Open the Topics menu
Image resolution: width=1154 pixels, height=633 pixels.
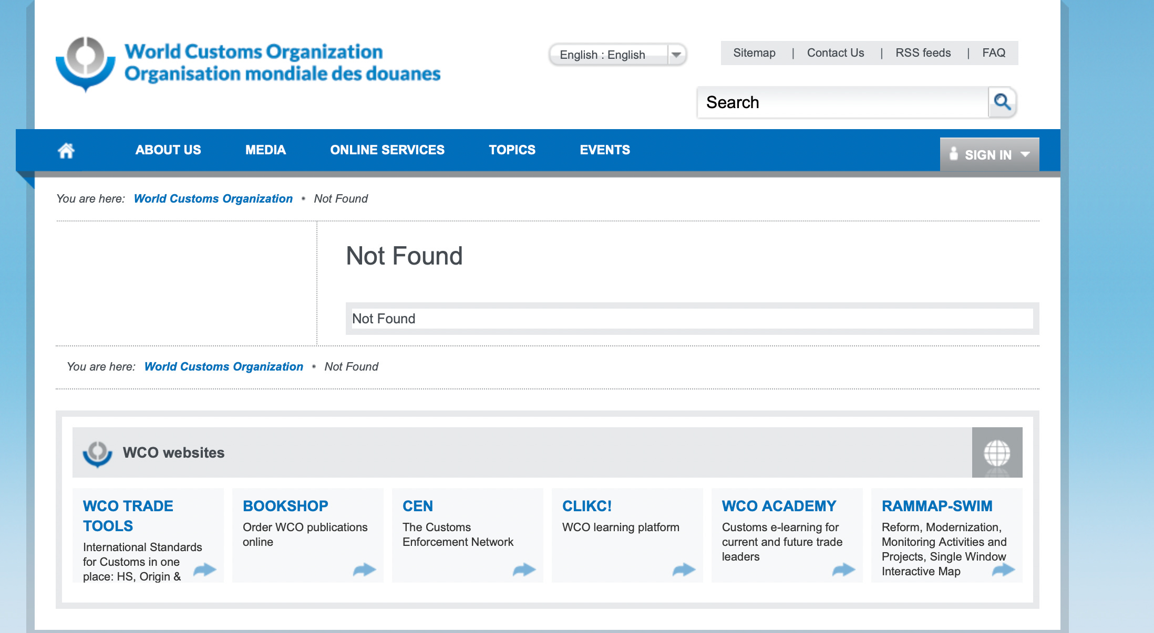coord(512,150)
